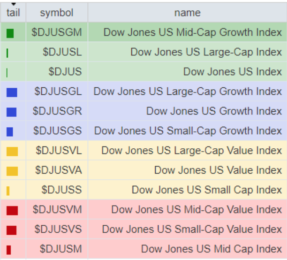The height and width of the screenshot is (260, 287).
Task: Click the red tail swatch for $DJUSVM
Action: (x=12, y=210)
